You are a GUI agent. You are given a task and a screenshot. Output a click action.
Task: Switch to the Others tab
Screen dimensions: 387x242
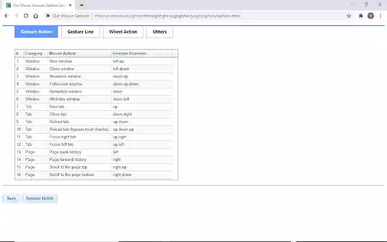[x=160, y=32]
